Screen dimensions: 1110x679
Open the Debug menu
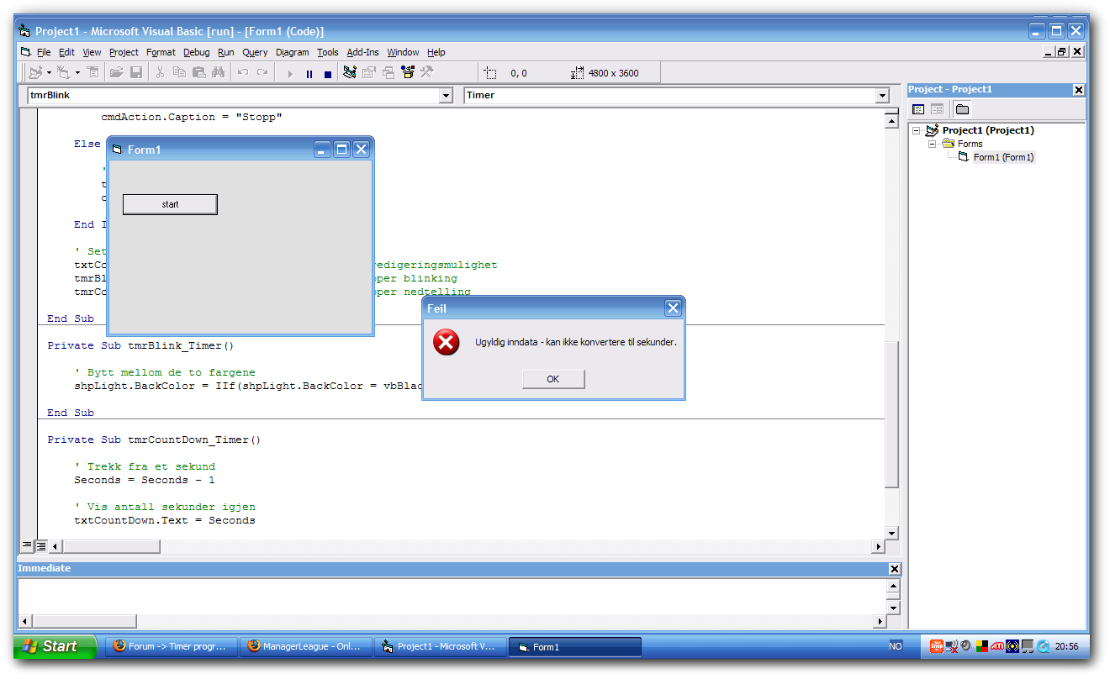click(196, 52)
